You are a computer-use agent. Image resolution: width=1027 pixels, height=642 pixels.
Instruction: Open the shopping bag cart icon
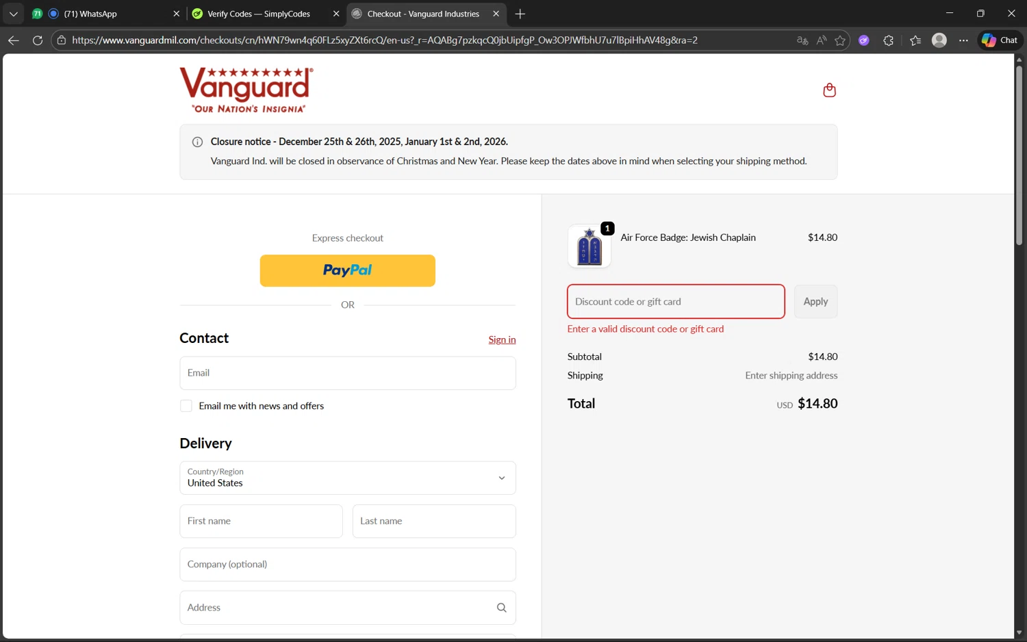pyautogui.click(x=829, y=90)
